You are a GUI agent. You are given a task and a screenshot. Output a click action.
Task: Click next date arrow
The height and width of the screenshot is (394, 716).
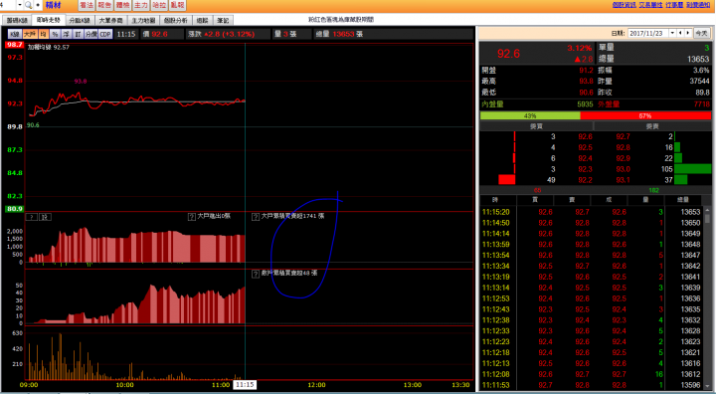click(x=688, y=33)
